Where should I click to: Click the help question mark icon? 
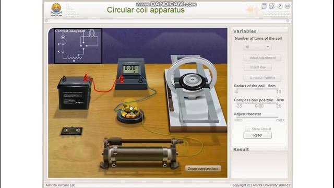[x=280, y=6]
